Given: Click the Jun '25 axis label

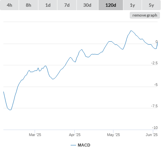Looking at the screenshot, I should click(151, 135).
